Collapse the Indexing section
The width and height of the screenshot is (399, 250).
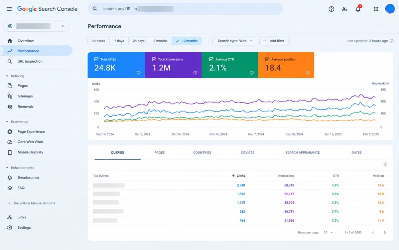coord(7,76)
